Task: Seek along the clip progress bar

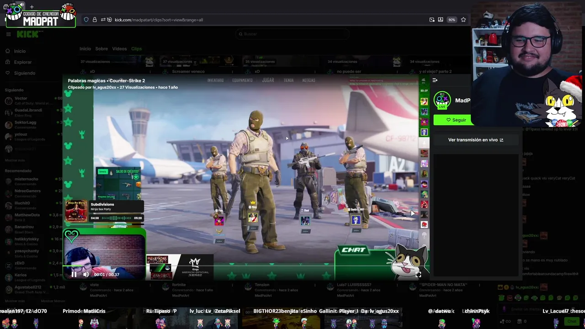Action: [247, 265]
